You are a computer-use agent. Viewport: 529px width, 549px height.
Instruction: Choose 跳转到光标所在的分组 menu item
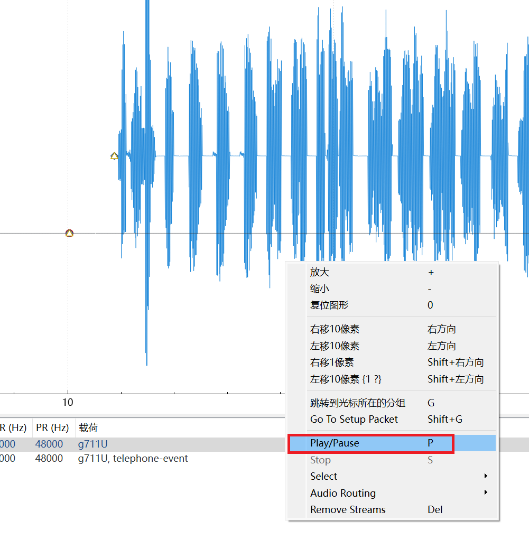pyautogui.click(x=392, y=403)
